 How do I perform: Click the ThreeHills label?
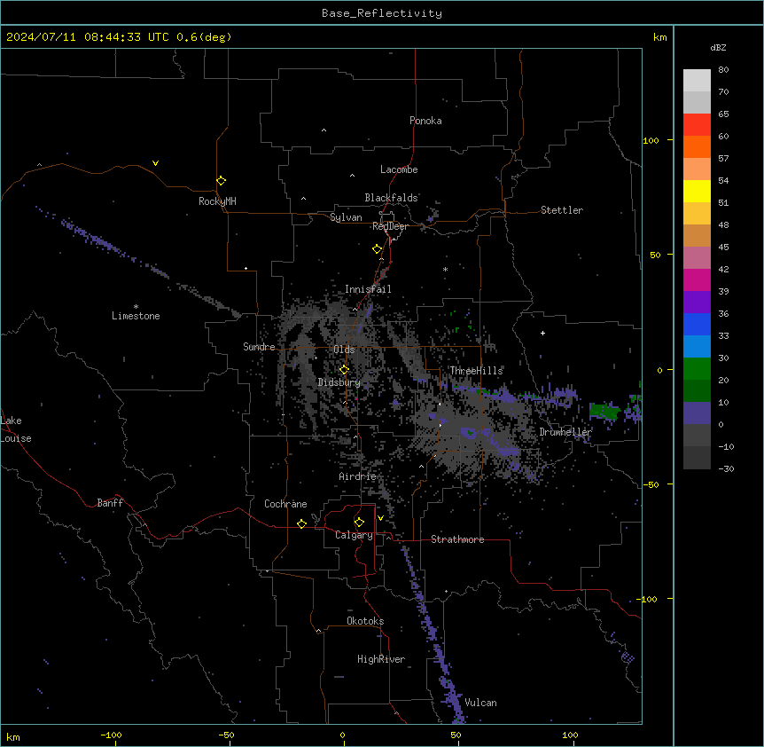[476, 371]
